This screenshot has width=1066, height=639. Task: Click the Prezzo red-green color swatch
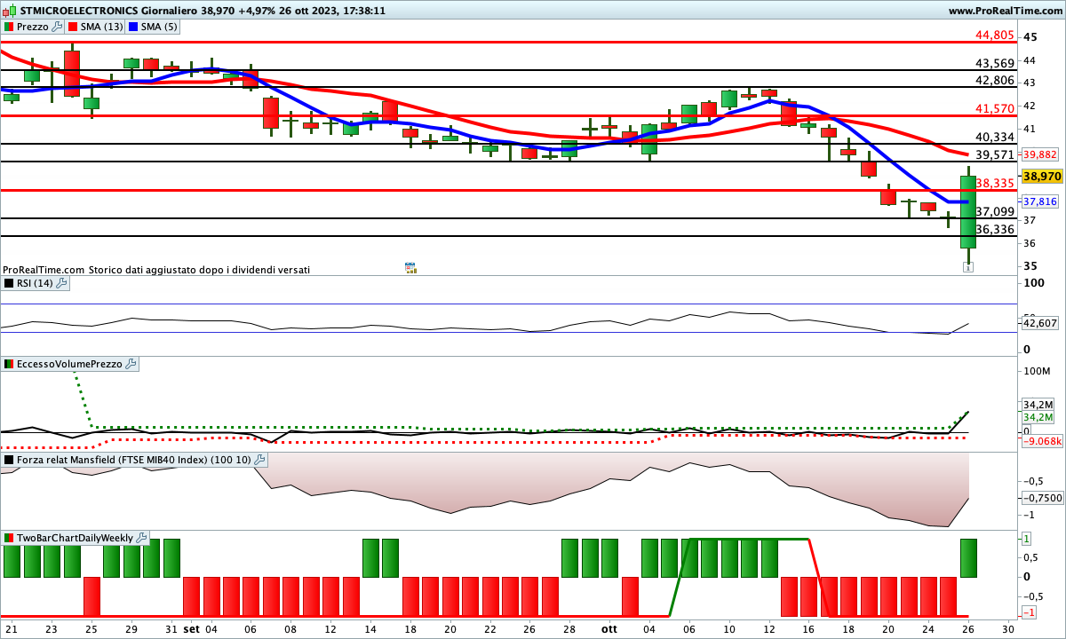[9, 27]
